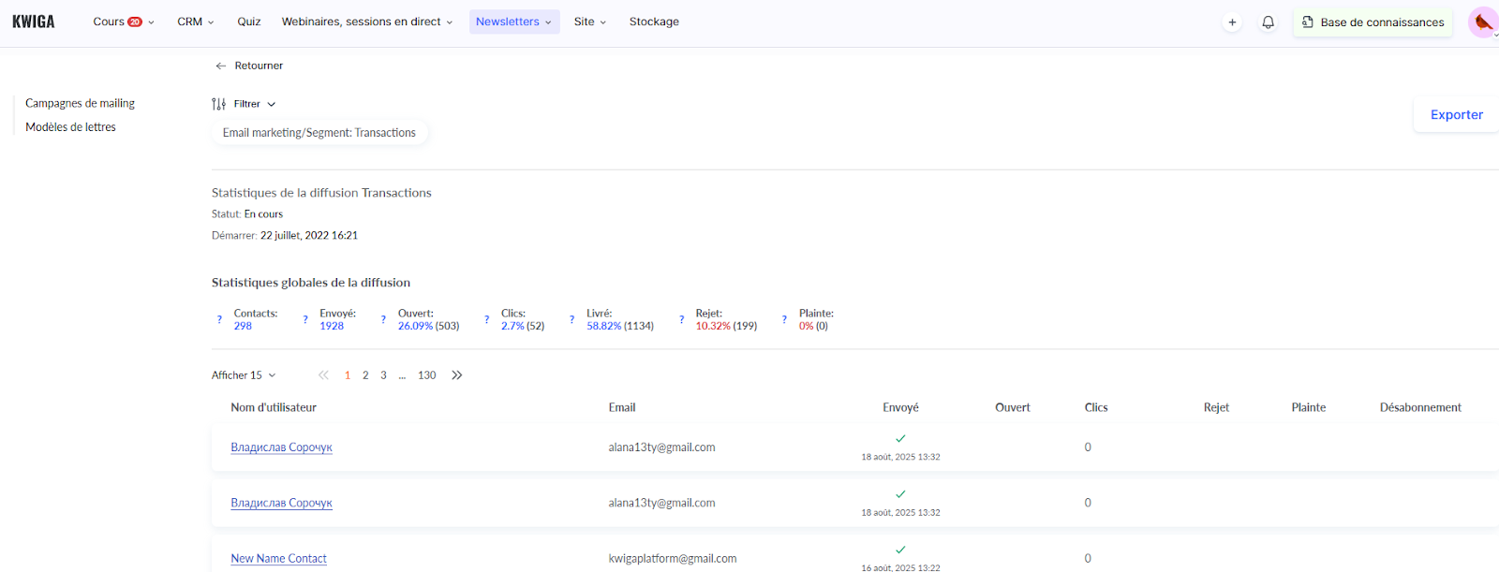Click the back arrow next to Retourner

[x=221, y=66]
